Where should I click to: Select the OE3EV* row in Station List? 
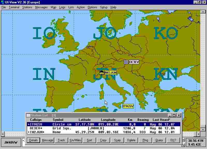tap(104, 128)
